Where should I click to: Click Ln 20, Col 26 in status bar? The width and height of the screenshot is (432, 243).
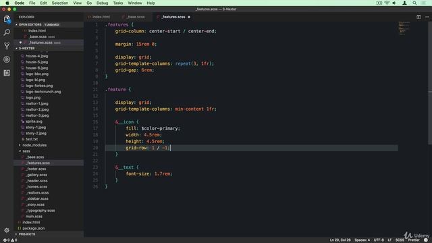click(340, 240)
